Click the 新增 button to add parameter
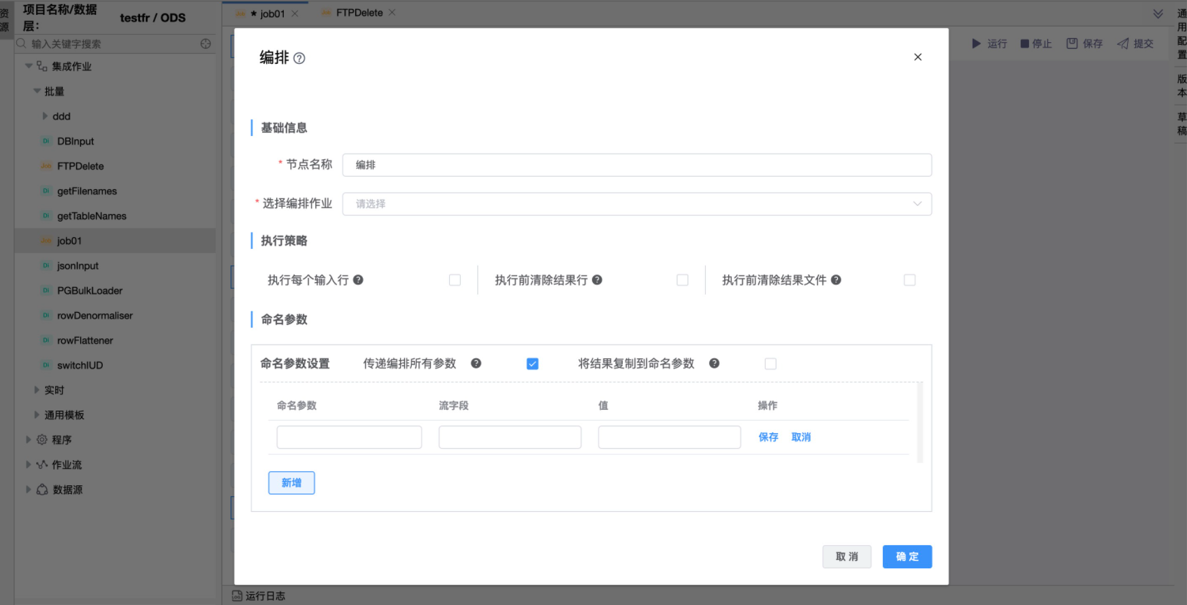This screenshot has height=605, width=1187. [291, 483]
